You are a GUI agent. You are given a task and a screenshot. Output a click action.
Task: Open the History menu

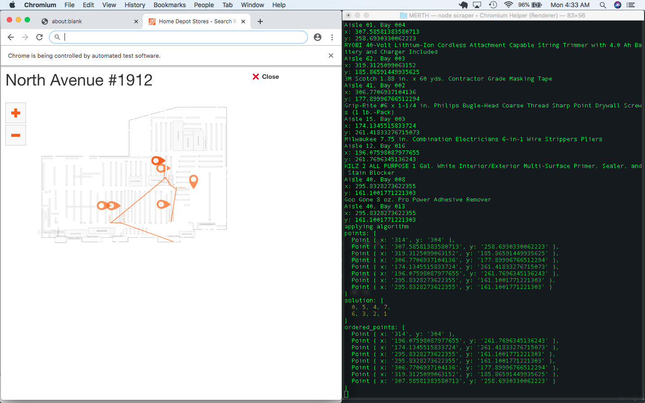coord(135,5)
